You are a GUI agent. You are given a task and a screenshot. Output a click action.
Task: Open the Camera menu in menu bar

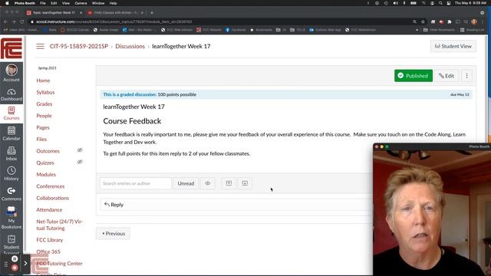click(x=81, y=3)
